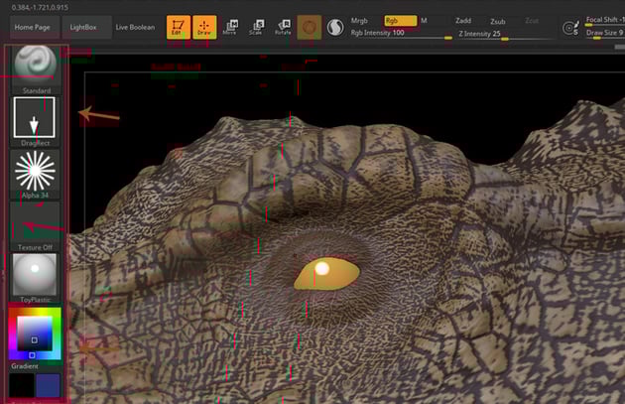Click the round icon left of Focal Shift
Screen dimensions: 625x404
[571, 29]
